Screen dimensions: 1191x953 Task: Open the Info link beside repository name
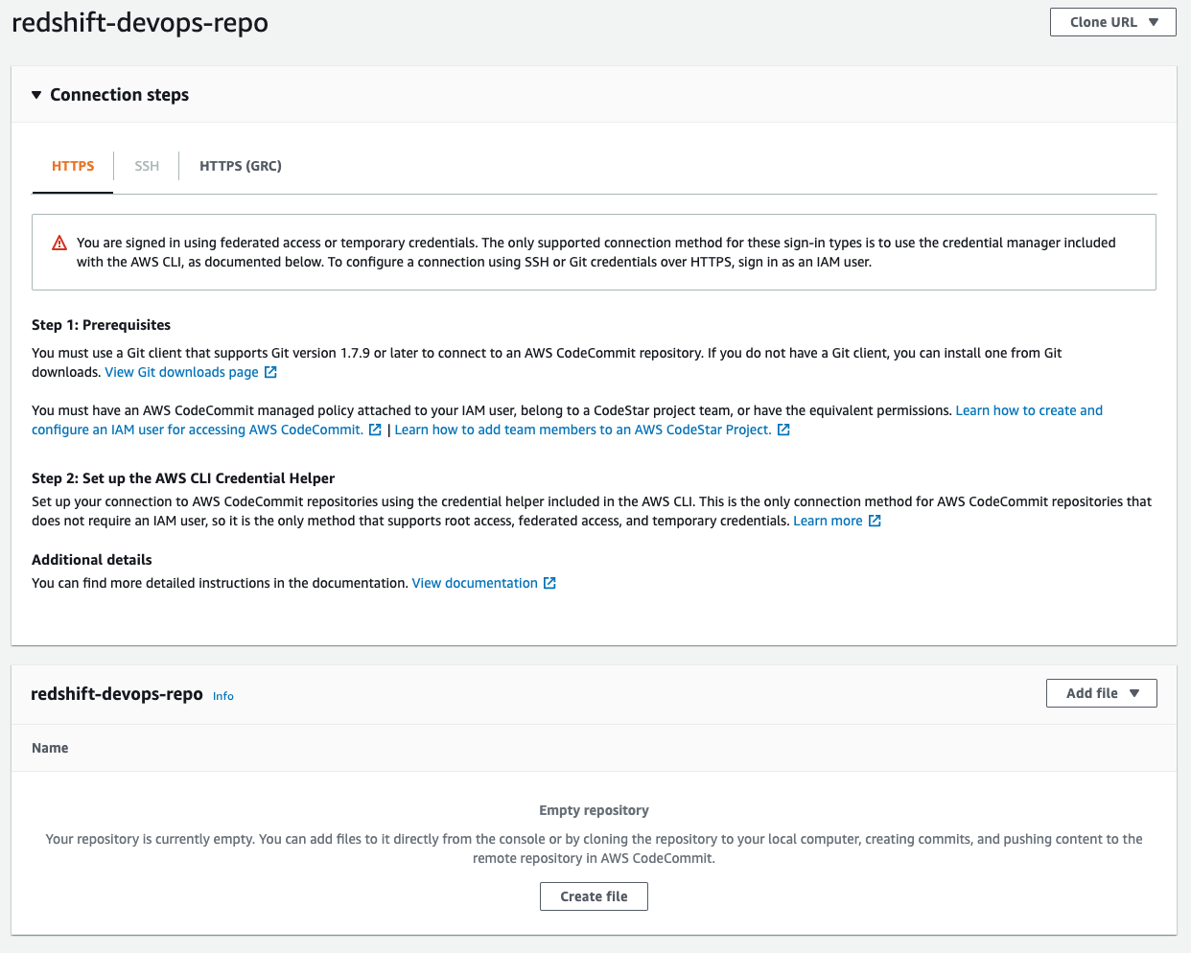(x=223, y=696)
